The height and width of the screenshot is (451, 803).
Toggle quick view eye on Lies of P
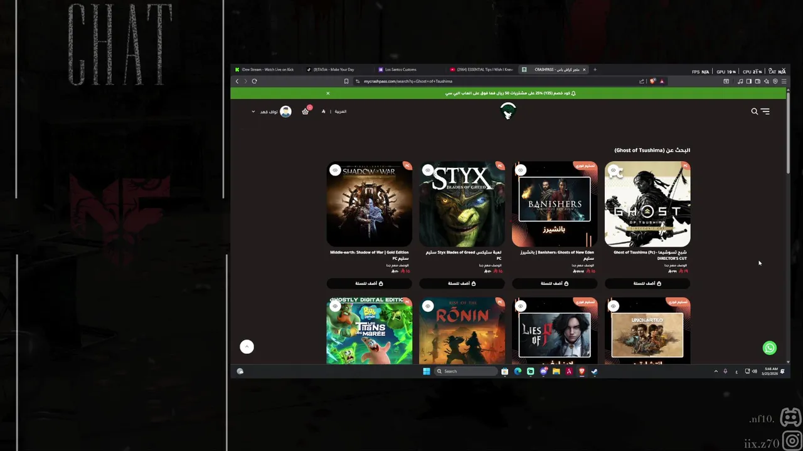[x=521, y=306]
